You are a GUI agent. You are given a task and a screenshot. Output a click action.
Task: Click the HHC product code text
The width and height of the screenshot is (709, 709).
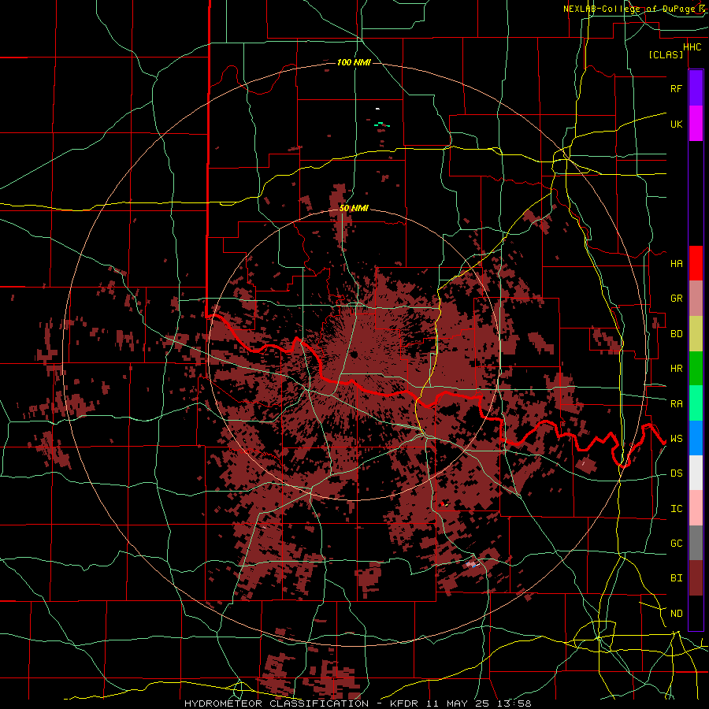692,47
